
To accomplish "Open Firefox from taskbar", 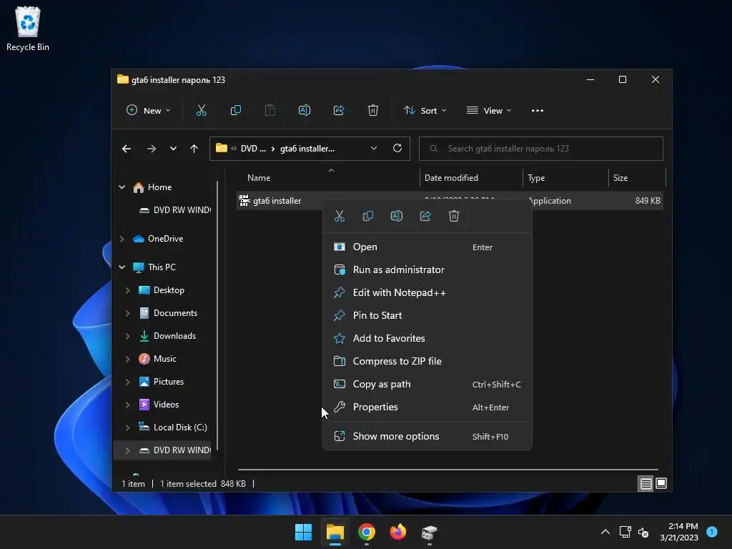I will (x=397, y=532).
